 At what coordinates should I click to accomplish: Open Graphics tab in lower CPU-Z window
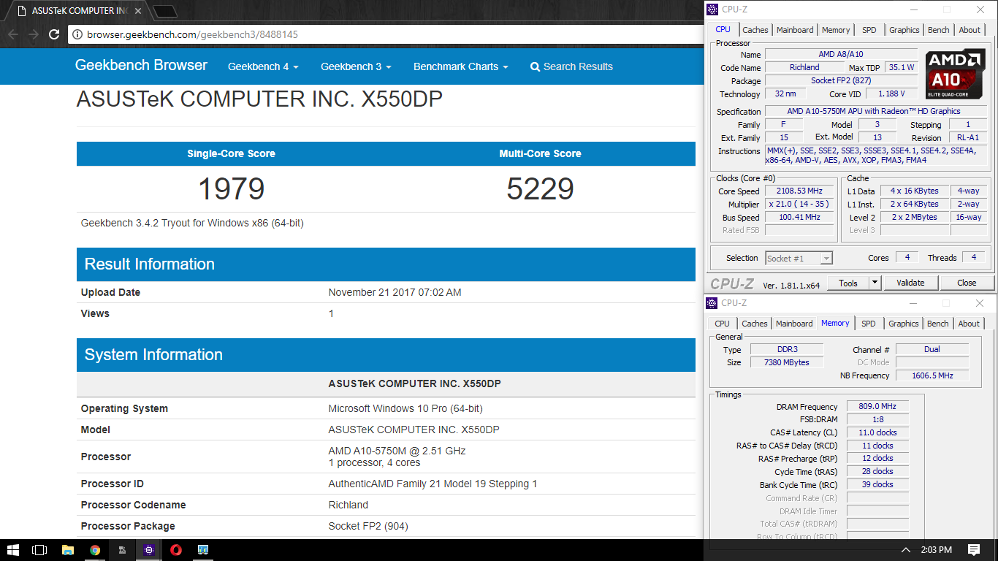(903, 324)
